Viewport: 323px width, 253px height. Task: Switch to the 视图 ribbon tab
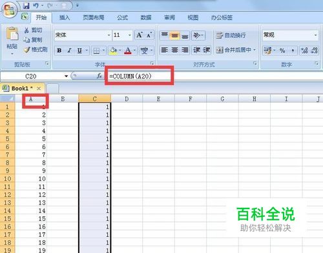tap(193, 17)
